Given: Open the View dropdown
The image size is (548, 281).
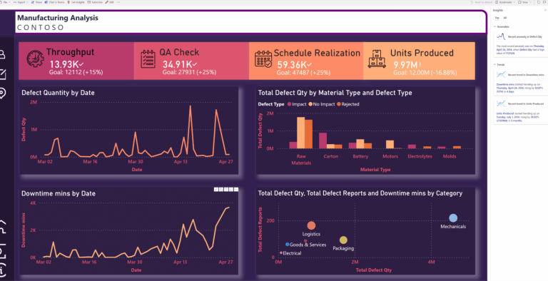Looking at the screenshot, I should coord(524,2).
